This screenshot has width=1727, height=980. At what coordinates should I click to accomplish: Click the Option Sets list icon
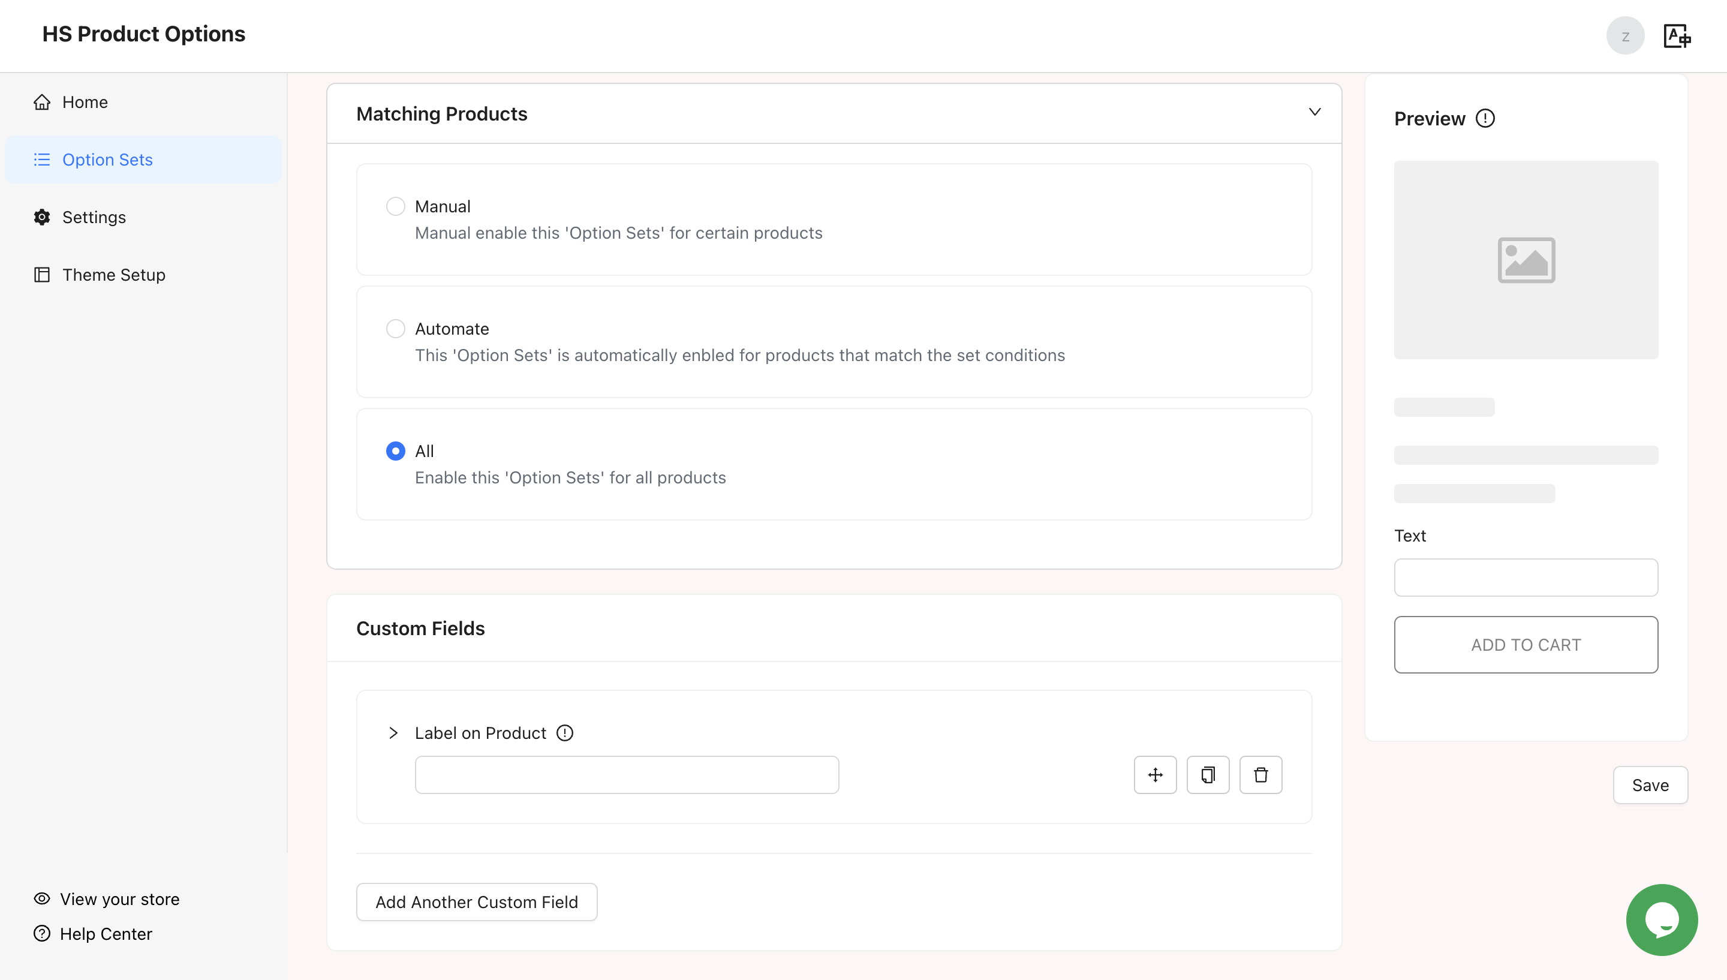[x=41, y=159]
